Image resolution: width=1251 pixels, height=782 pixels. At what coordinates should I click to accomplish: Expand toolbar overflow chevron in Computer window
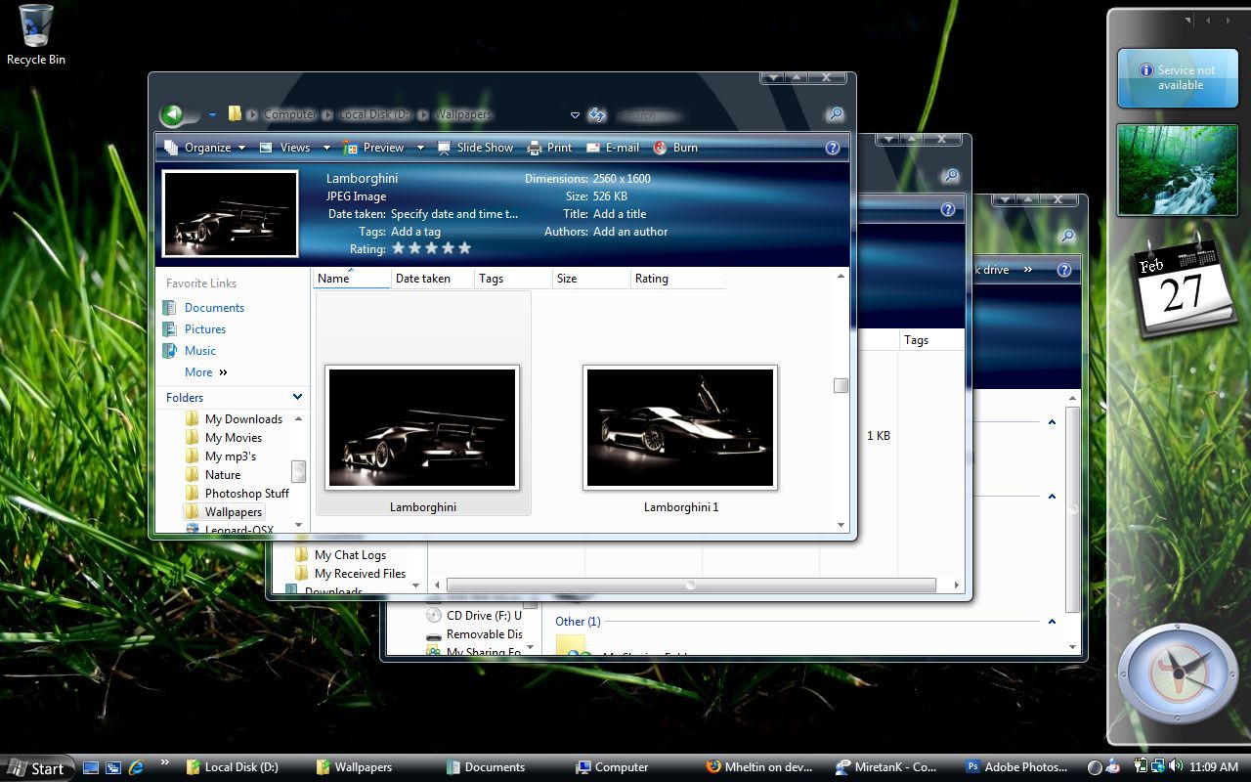tap(1028, 269)
